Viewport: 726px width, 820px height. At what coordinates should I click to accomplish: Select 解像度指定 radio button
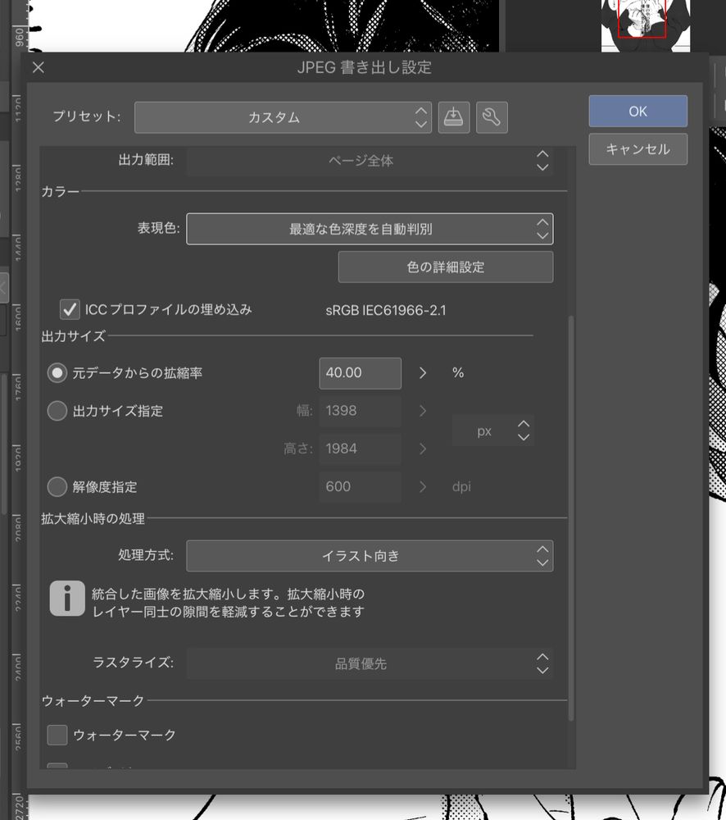[x=57, y=487]
